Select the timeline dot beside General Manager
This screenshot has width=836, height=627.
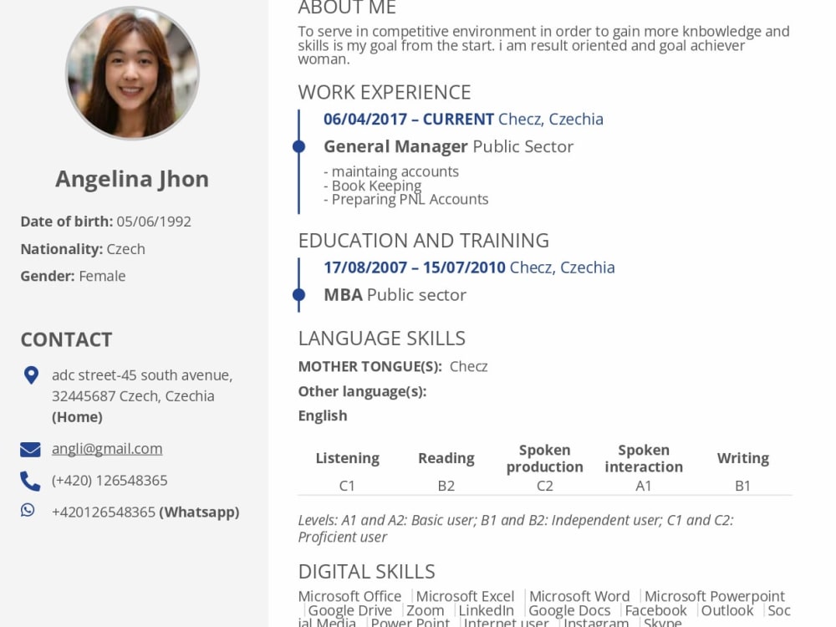(x=299, y=145)
